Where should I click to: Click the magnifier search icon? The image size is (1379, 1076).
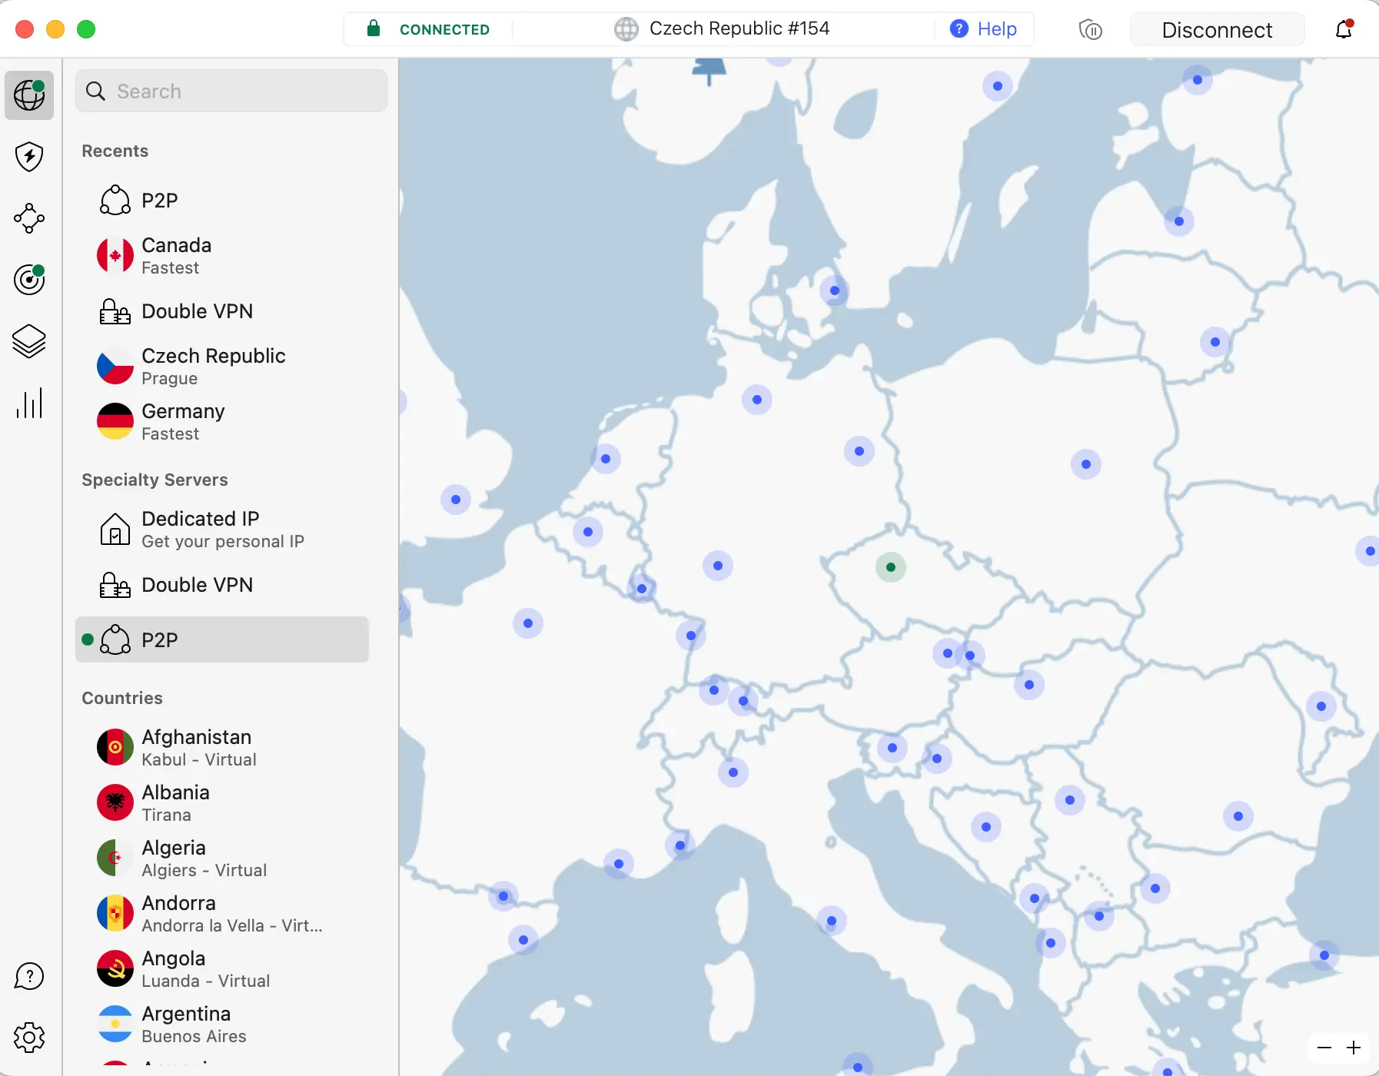coord(96,91)
